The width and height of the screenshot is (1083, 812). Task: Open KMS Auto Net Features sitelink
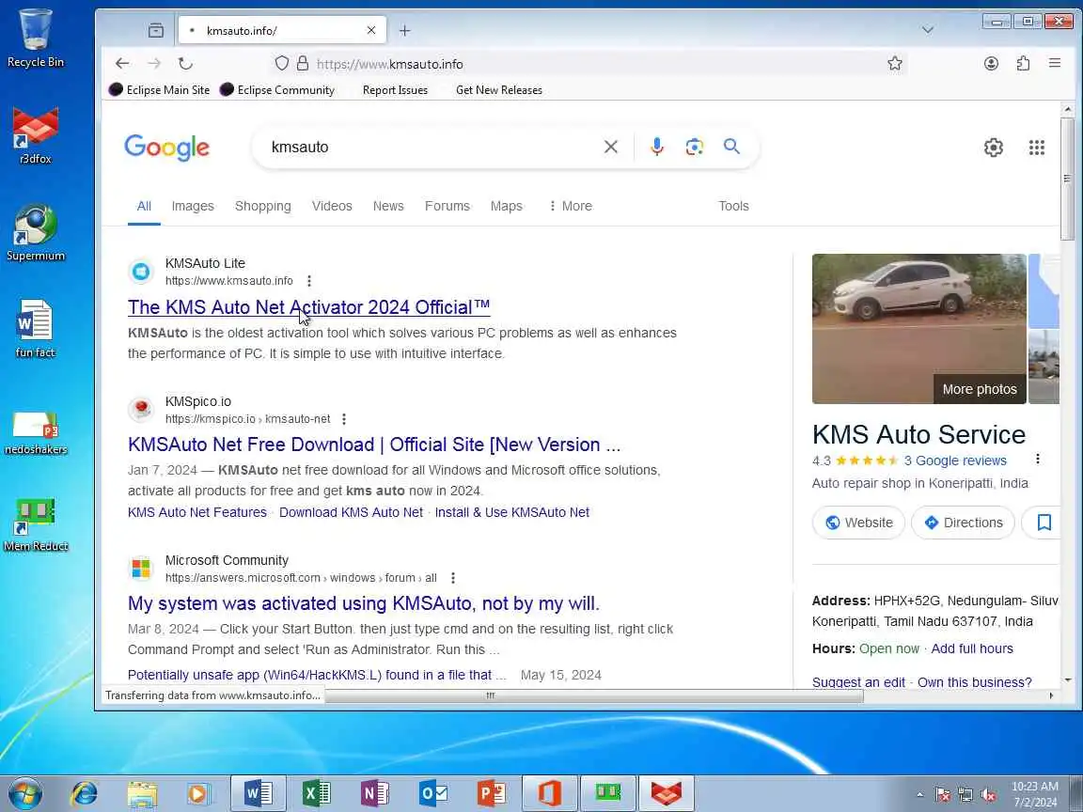(x=196, y=512)
